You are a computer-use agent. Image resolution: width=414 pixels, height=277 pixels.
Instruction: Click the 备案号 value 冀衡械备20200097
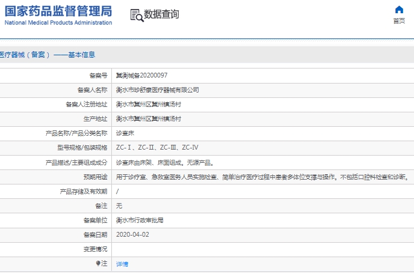pyautogui.click(x=141, y=76)
